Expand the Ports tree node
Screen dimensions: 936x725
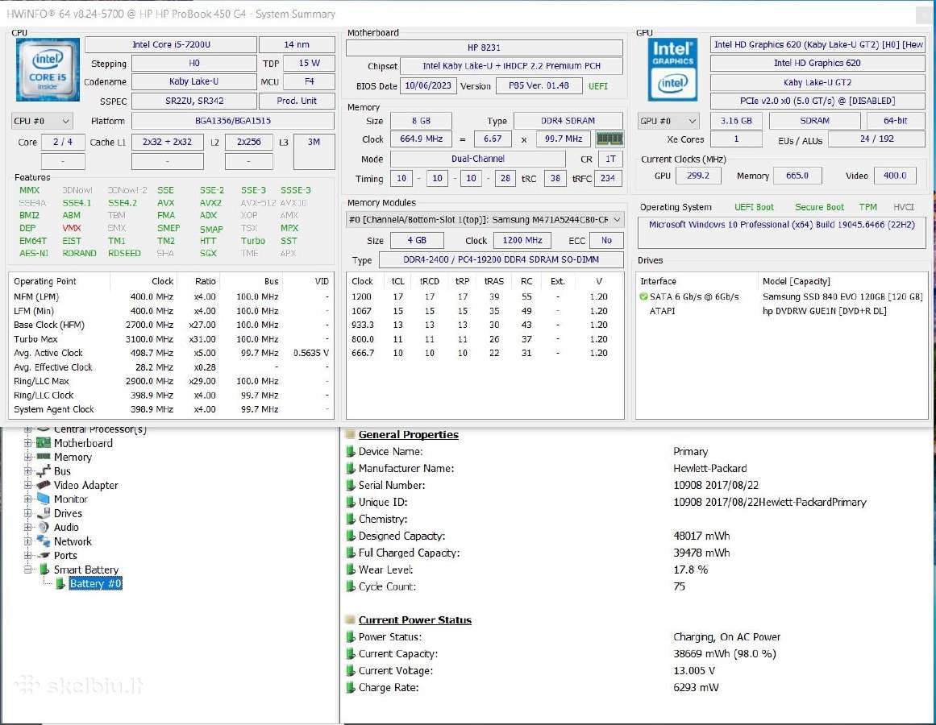click(27, 555)
